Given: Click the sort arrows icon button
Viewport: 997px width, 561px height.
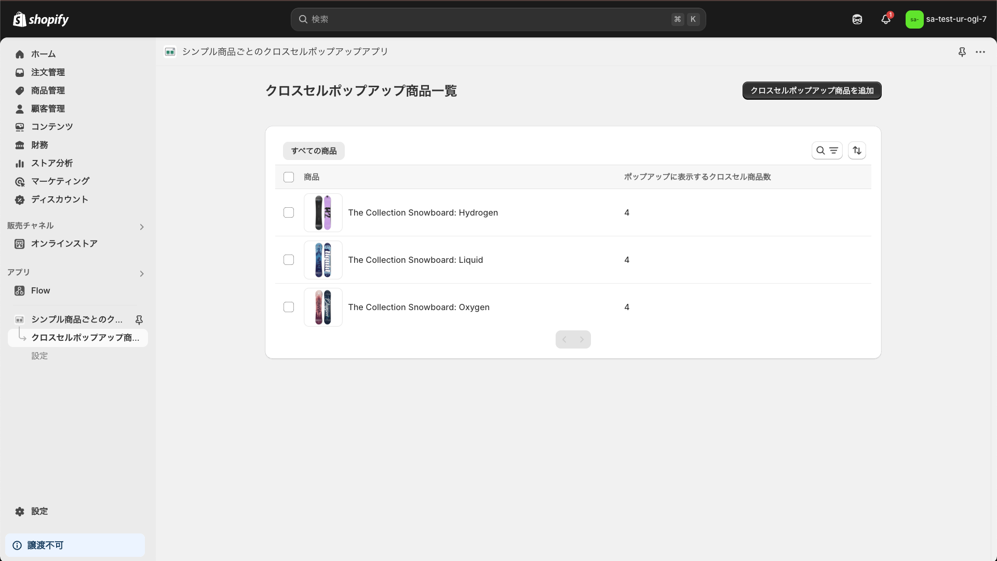Looking at the screenshot, I should (857, 151).
